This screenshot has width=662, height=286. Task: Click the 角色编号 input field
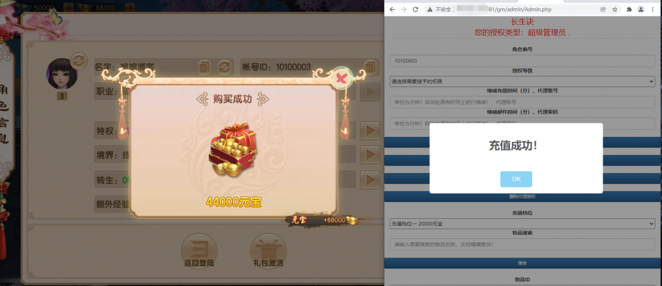[522, 61]
